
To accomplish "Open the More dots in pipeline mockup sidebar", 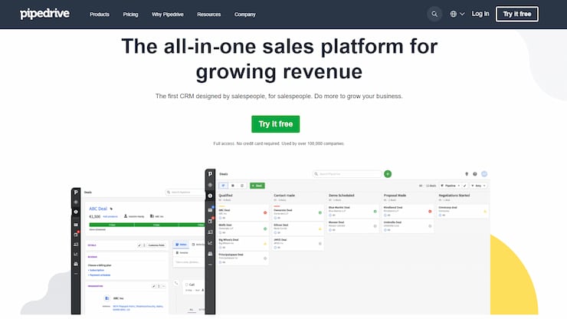I will click(x=210, y=265).
